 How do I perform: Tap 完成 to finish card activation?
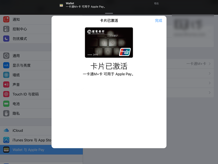tap(158, 21)
